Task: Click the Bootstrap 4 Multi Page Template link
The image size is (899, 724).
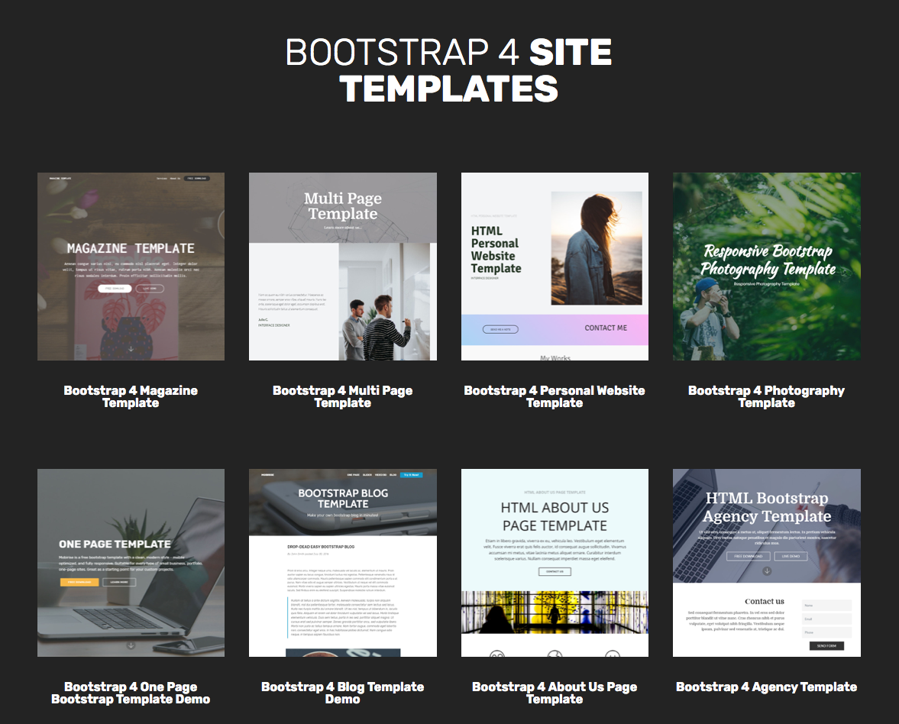Action: point(343,396)
